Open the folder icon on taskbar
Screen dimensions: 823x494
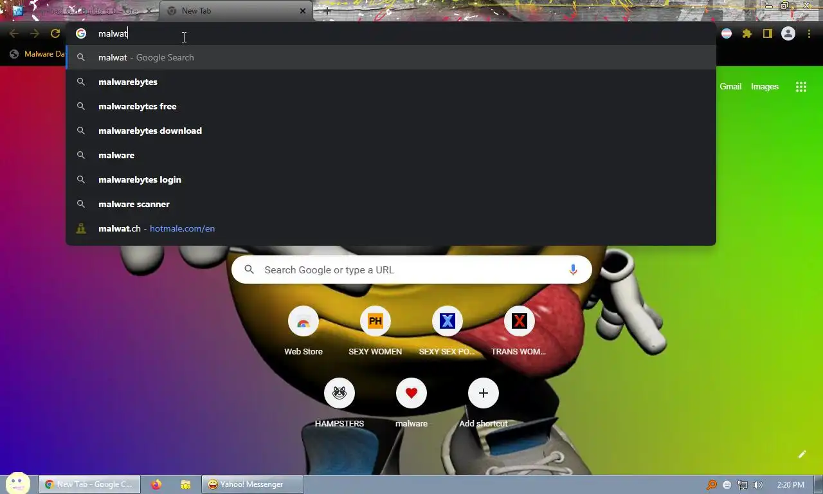pyautogui.click(x=185, y=484)
